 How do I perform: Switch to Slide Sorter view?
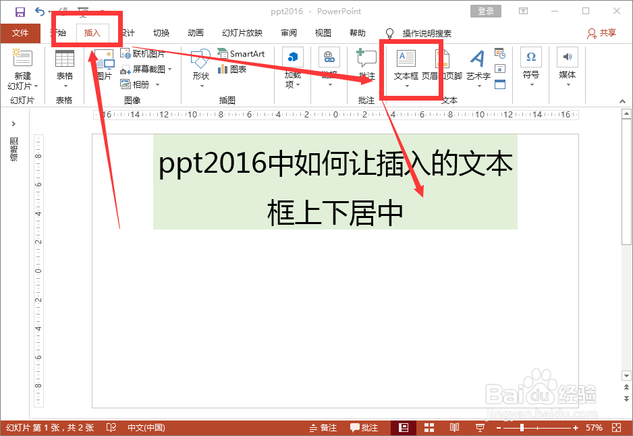(x=429, y=427)
